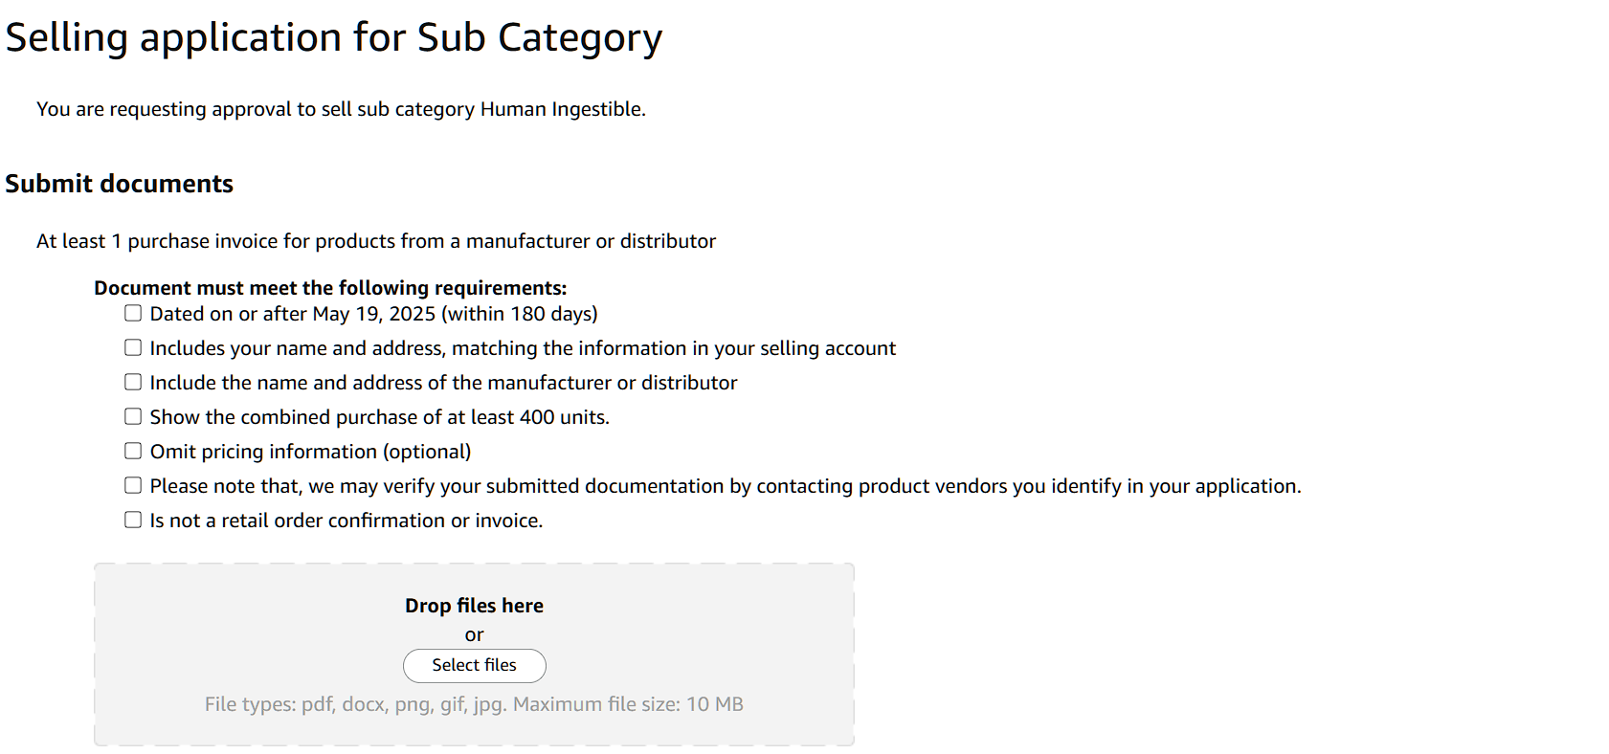Screen dimensions: 1609x754
Task: Toggle the 'Omit pricing information (optional)' checkbox
Action: click(133, 451)
